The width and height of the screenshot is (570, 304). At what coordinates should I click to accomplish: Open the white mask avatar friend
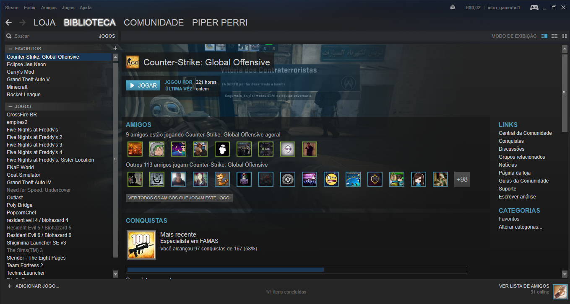click(x=222, y=149)
